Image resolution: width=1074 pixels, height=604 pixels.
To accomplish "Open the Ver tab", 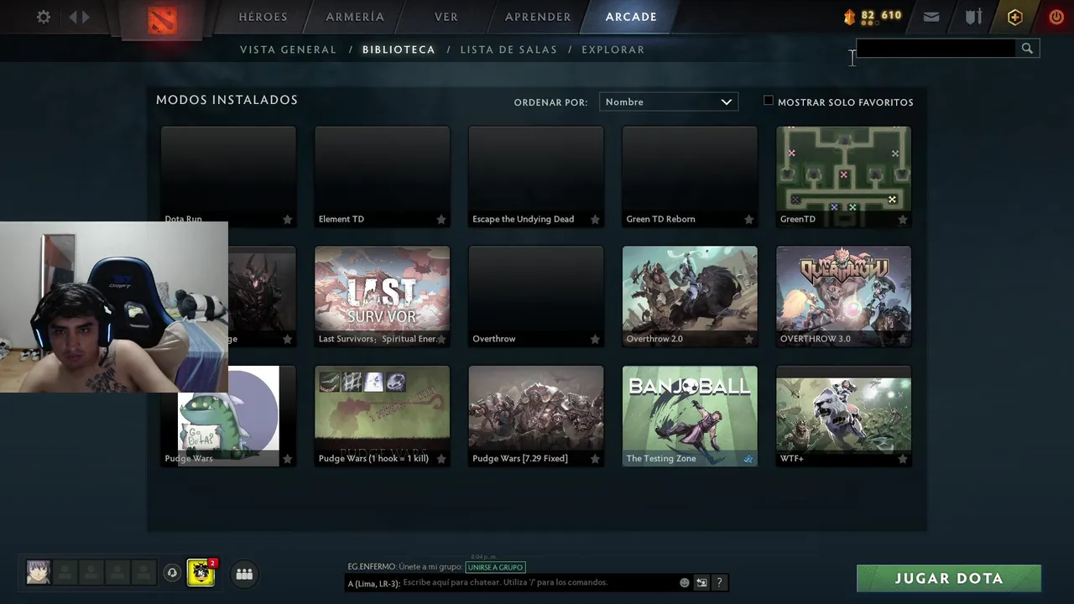I will tap(446, 17).
